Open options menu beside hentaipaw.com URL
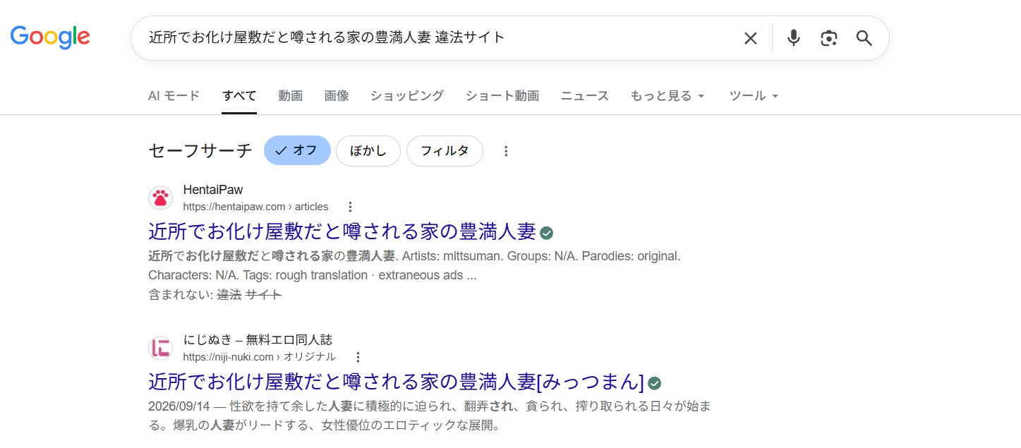The width and height of the screenshot is (1021, 448). (x=351, y=207)
